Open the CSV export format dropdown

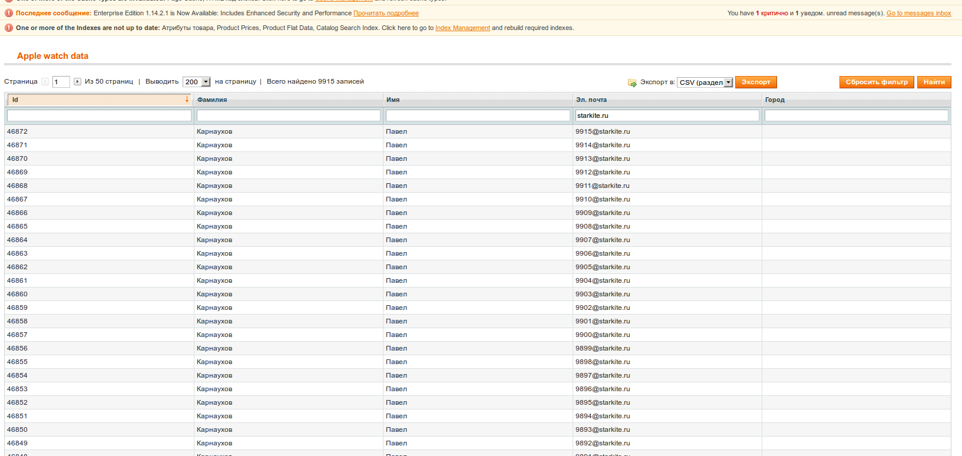[705, 82]
